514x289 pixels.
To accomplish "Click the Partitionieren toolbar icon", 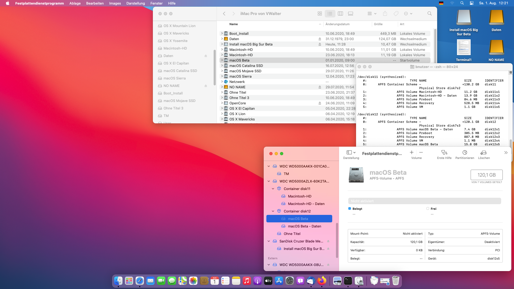I will 465,153.
